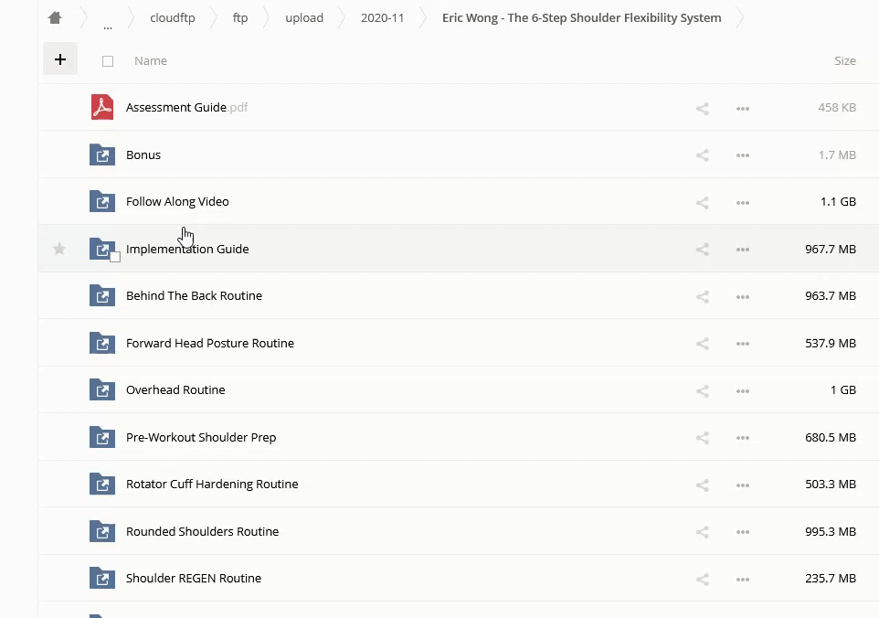Share the Bonus folder

click(x=703, y=155)
